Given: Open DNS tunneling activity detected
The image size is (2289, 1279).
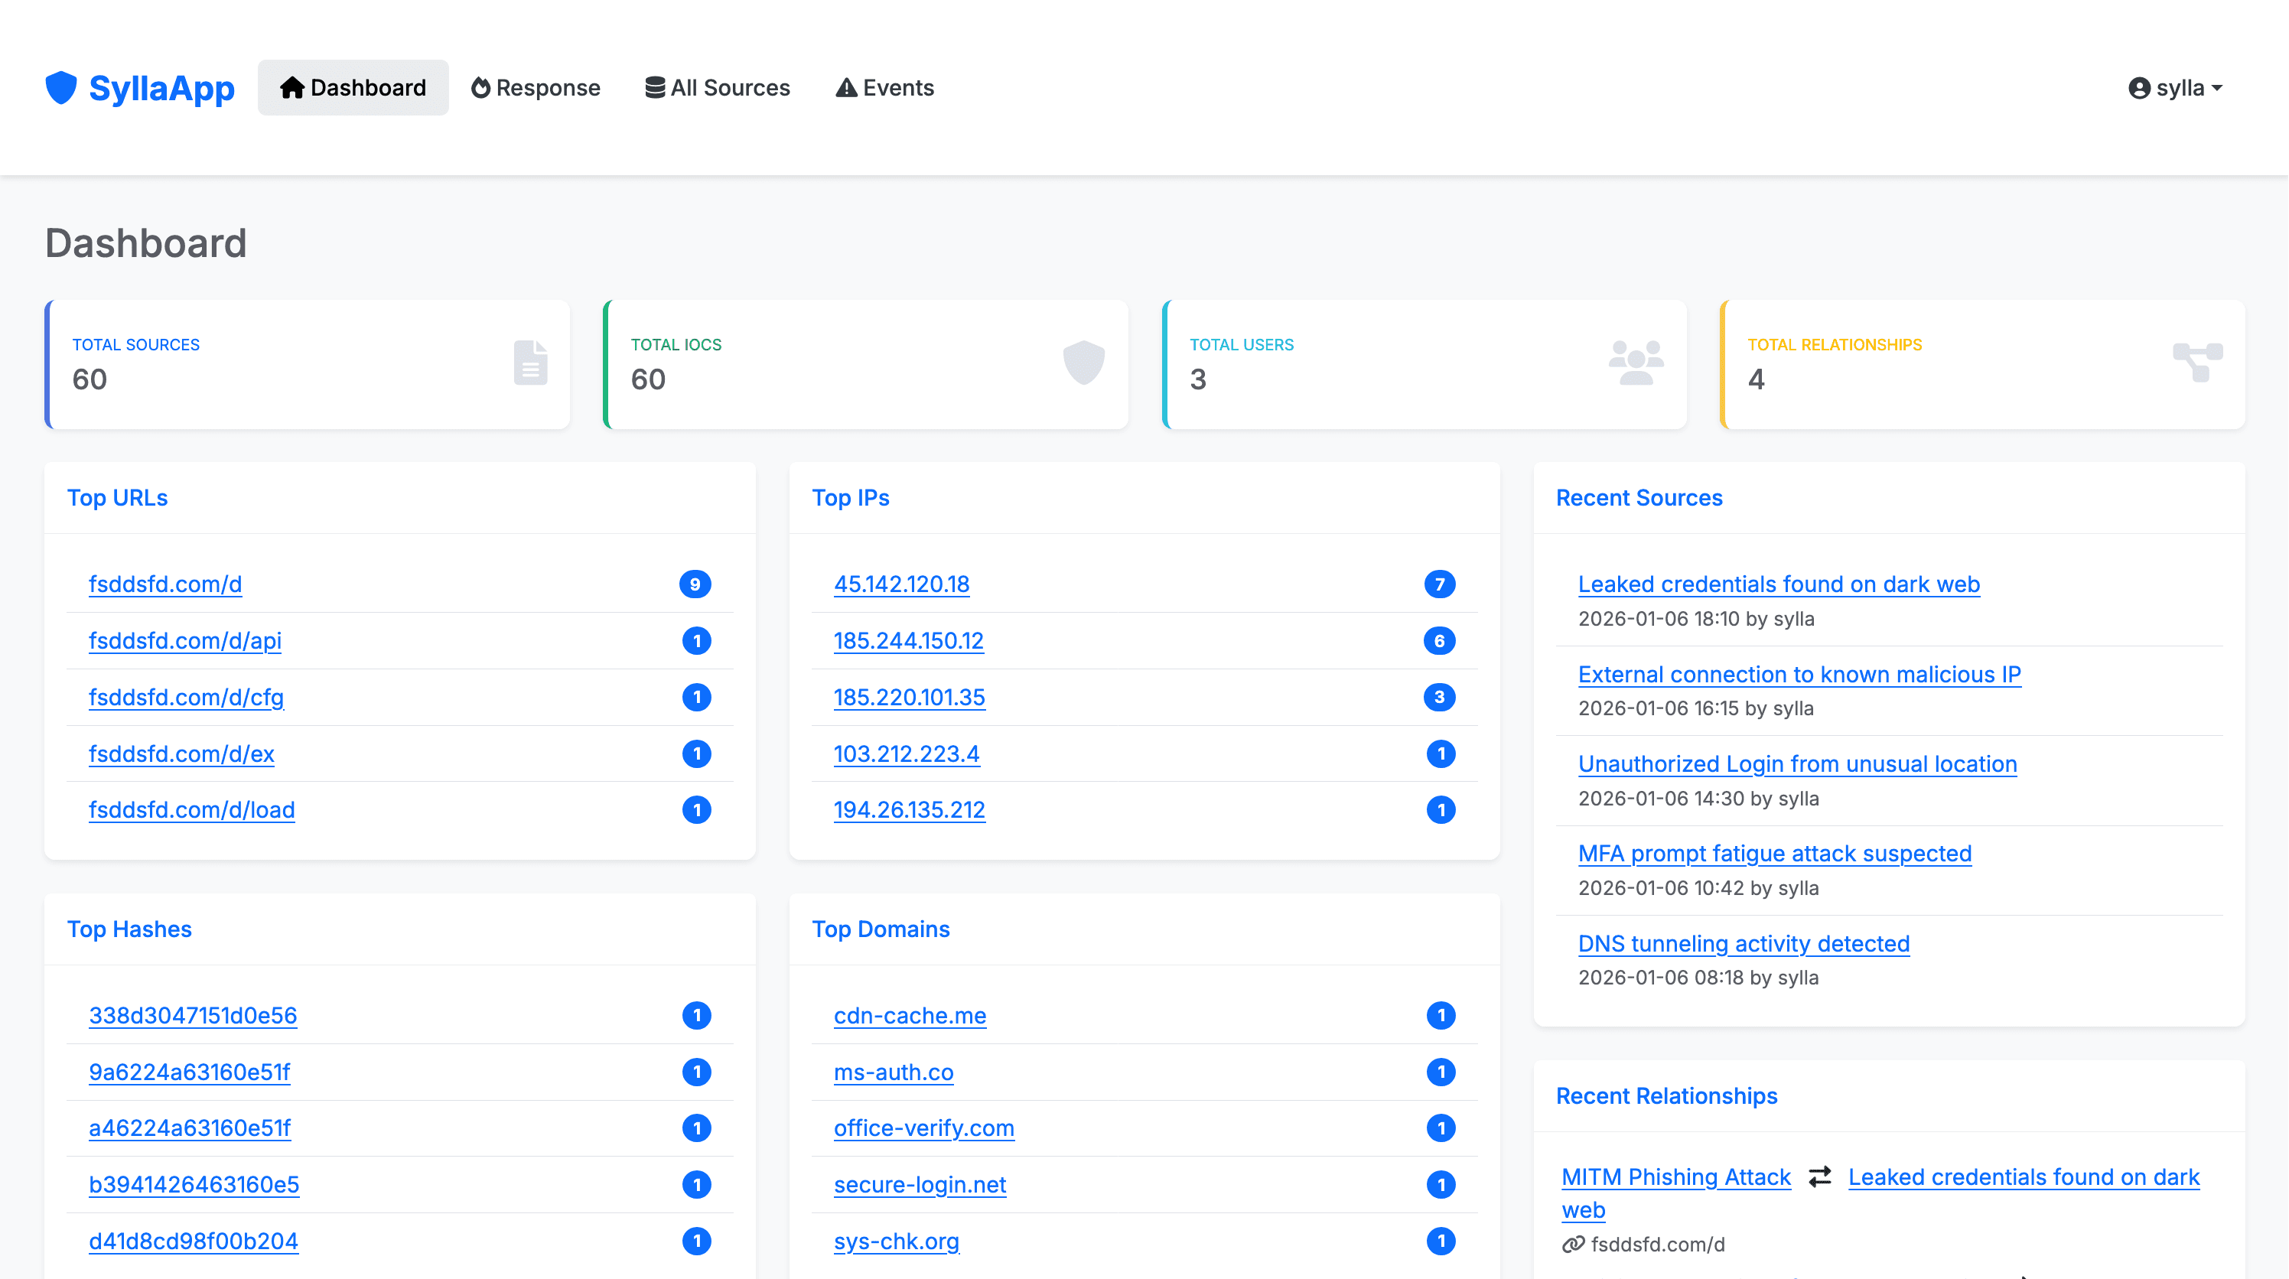Looking at the screenshot, I should coord(1744,943).
